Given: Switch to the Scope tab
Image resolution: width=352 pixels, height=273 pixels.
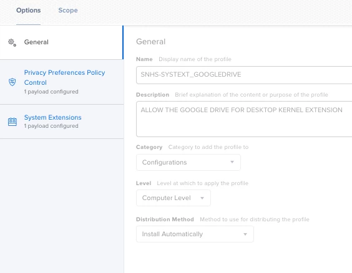Looking at the screenshot, I should [x=68, y=11].
